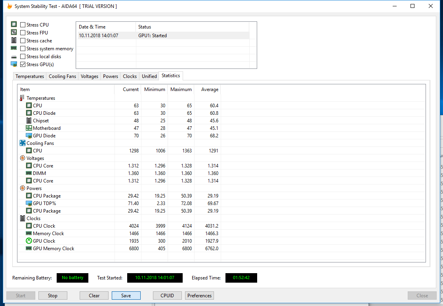Click the CPU fan row chip icon
Screen dimensions: 443x306
pyautogui.click(x=29, y=150)
